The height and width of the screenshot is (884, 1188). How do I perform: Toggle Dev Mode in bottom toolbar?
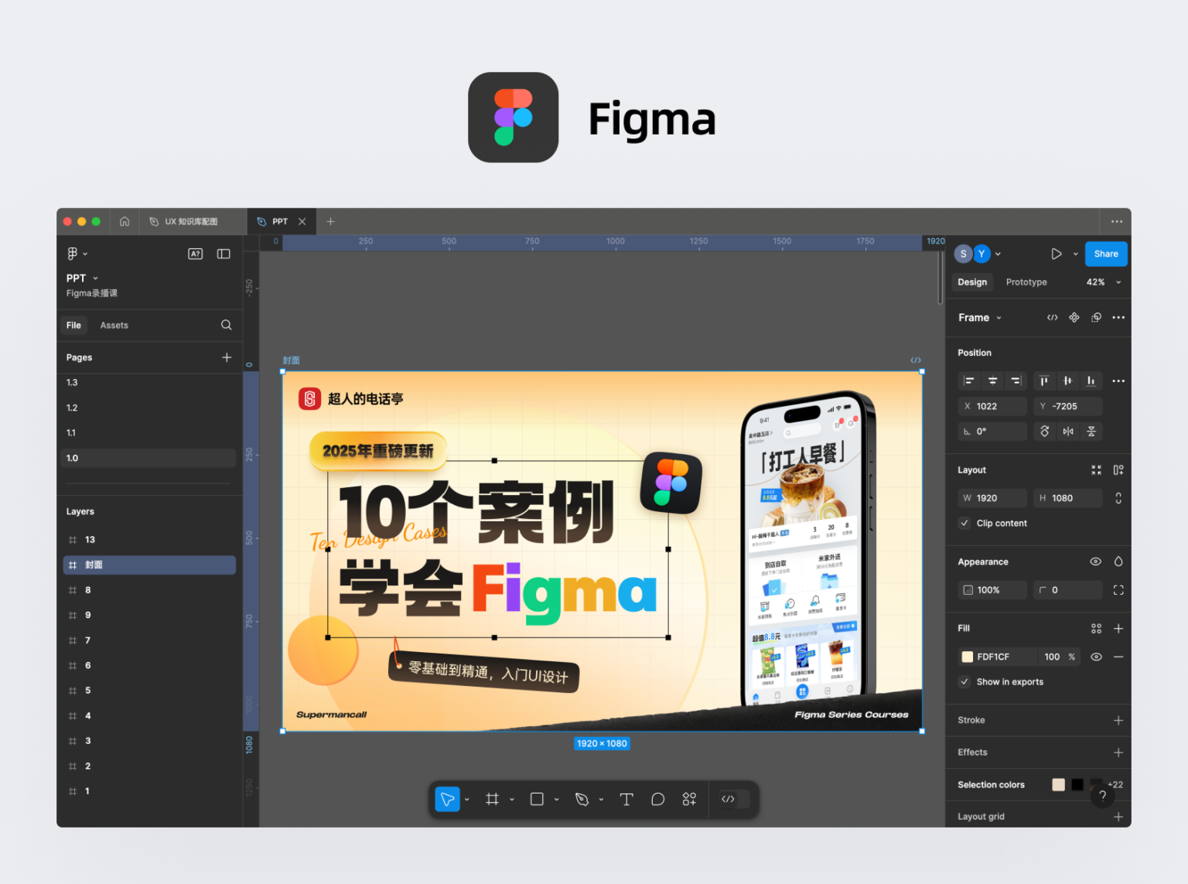[x=728, y=799]
